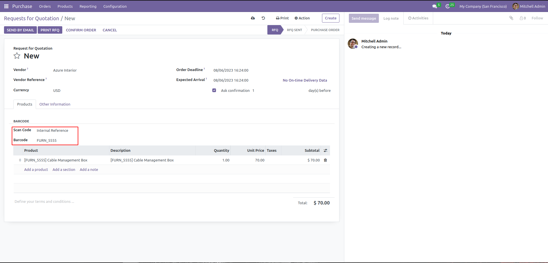Delete the Cable Management Box line

pos(325,160)
